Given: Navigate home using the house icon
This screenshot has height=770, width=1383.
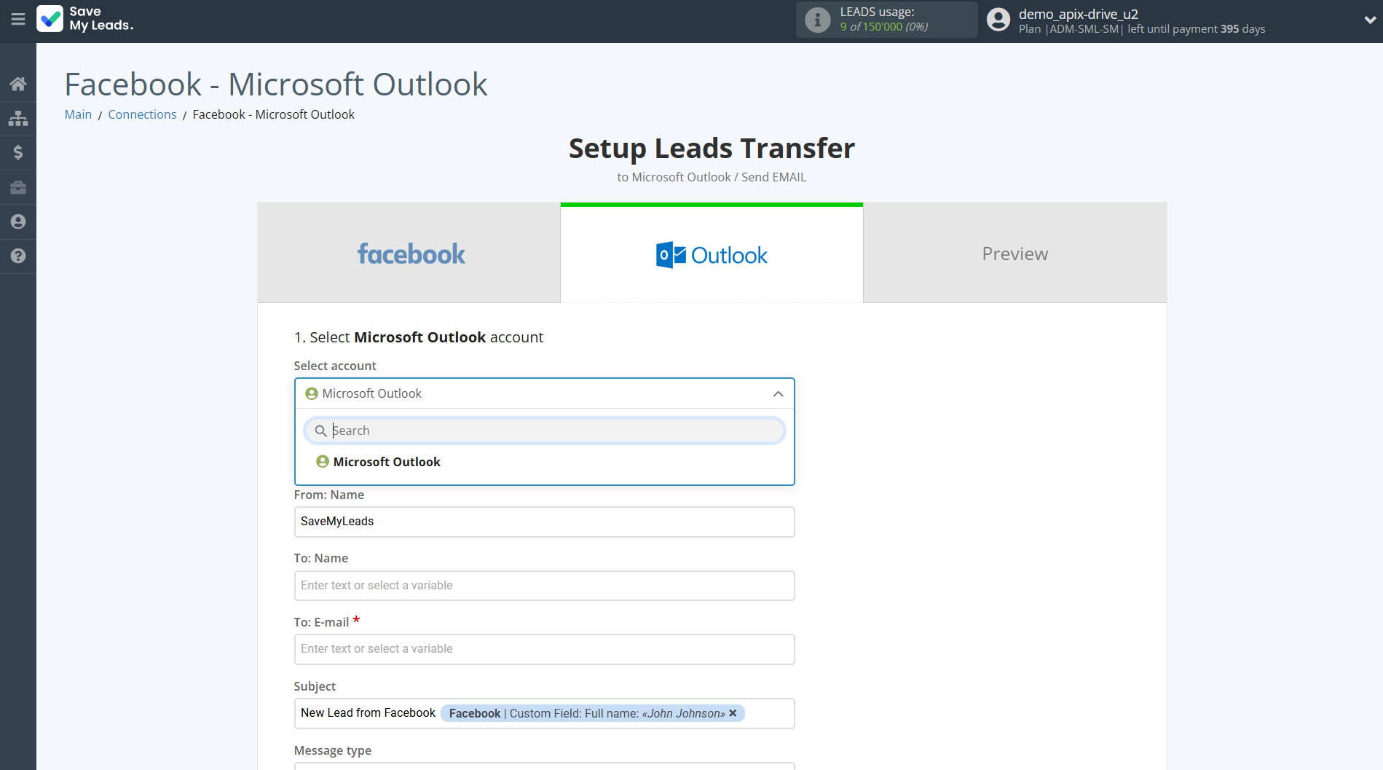Looking at the screenshot, I should (x=17, y=83).
